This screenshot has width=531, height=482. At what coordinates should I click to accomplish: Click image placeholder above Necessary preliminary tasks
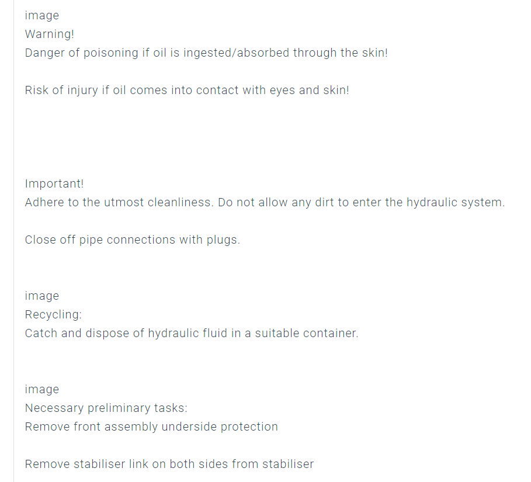pyautogui.click(x=41, y=390)
